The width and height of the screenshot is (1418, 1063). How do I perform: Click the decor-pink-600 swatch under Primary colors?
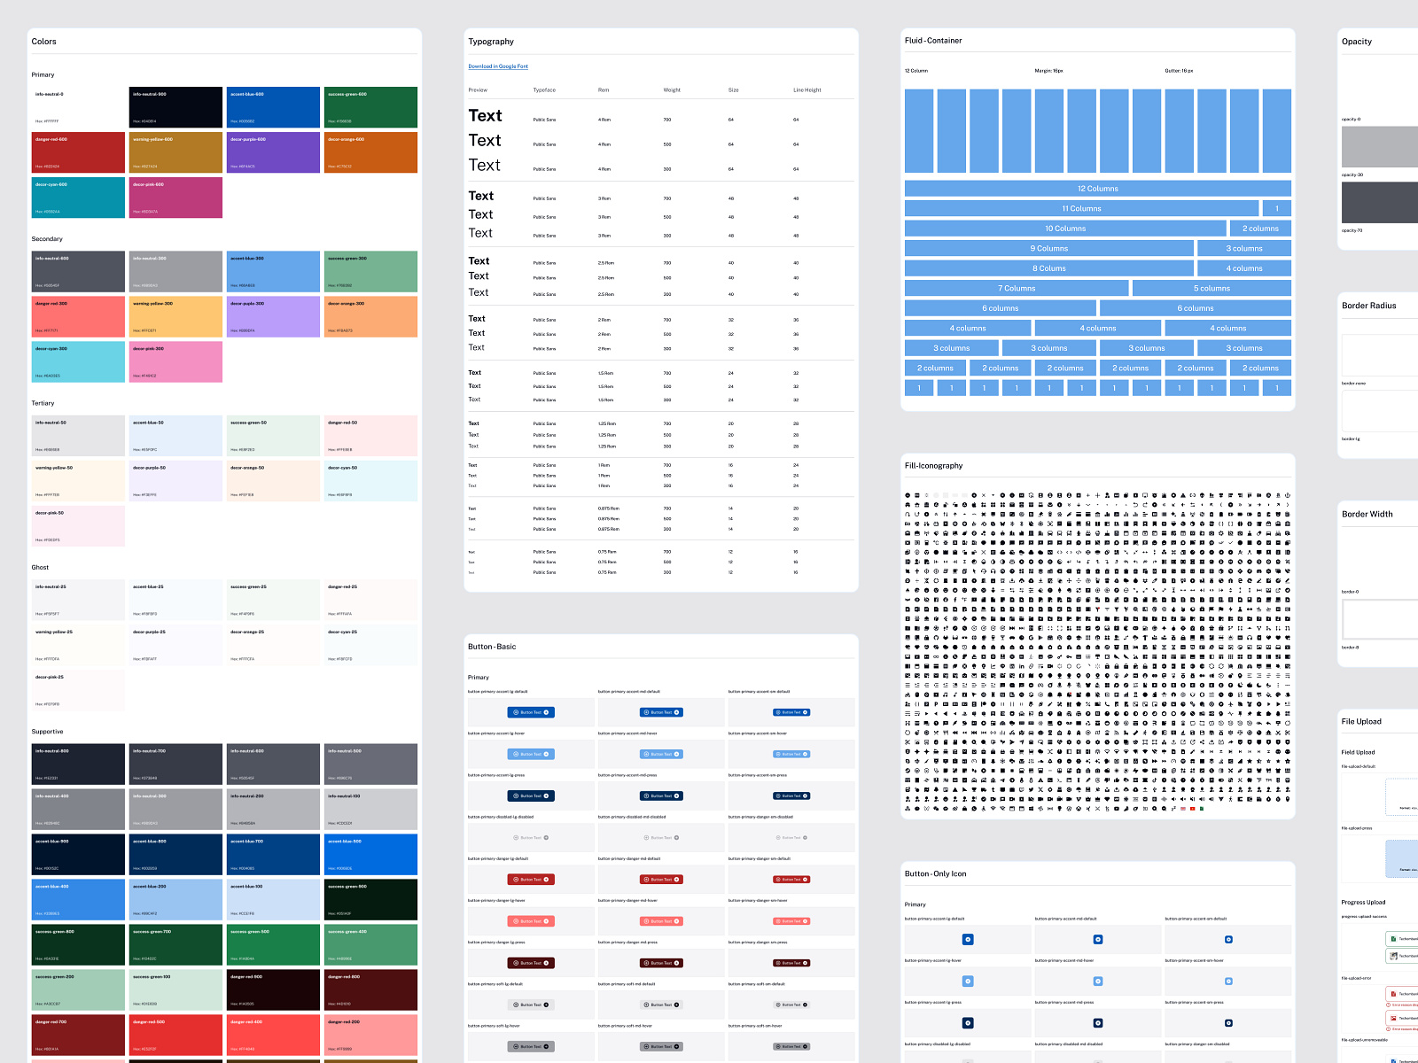(175, 197)
